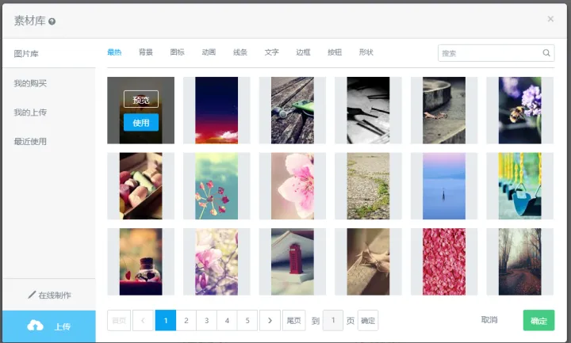Go to next page with right arrow
571x343 pixels.
pos(270,320)
